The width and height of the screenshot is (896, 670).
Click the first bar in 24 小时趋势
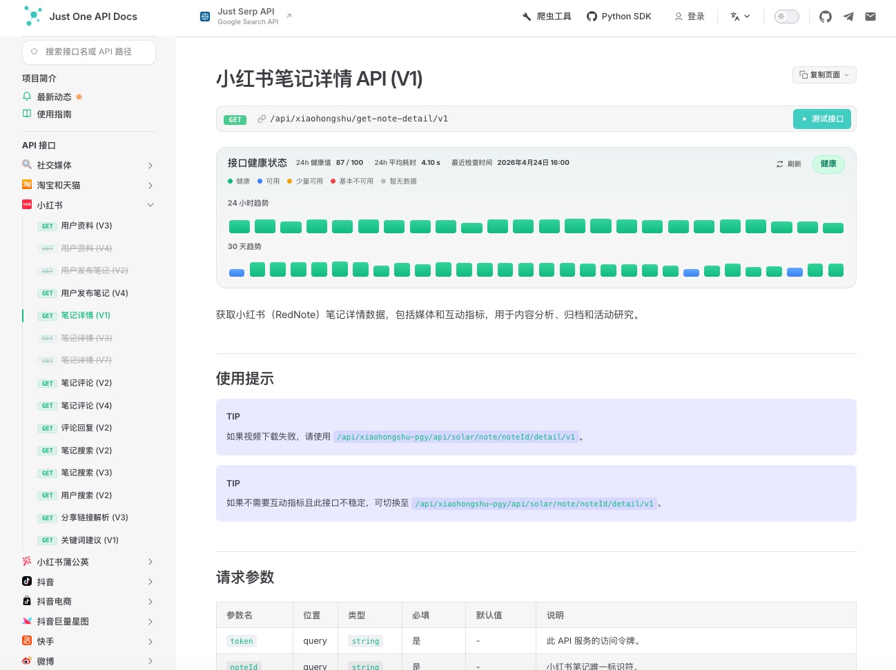240,226
